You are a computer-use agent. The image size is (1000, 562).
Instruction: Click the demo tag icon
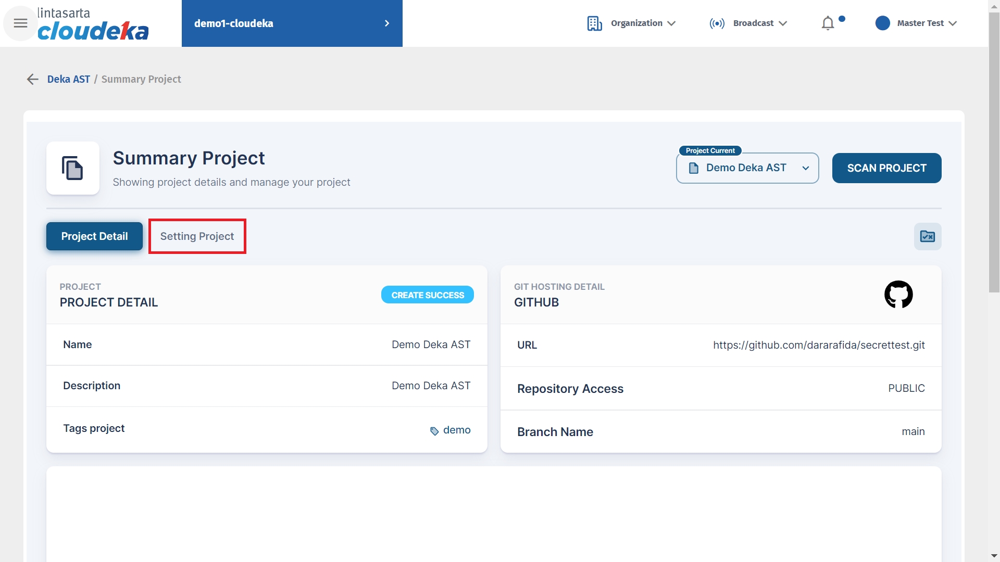434,431
